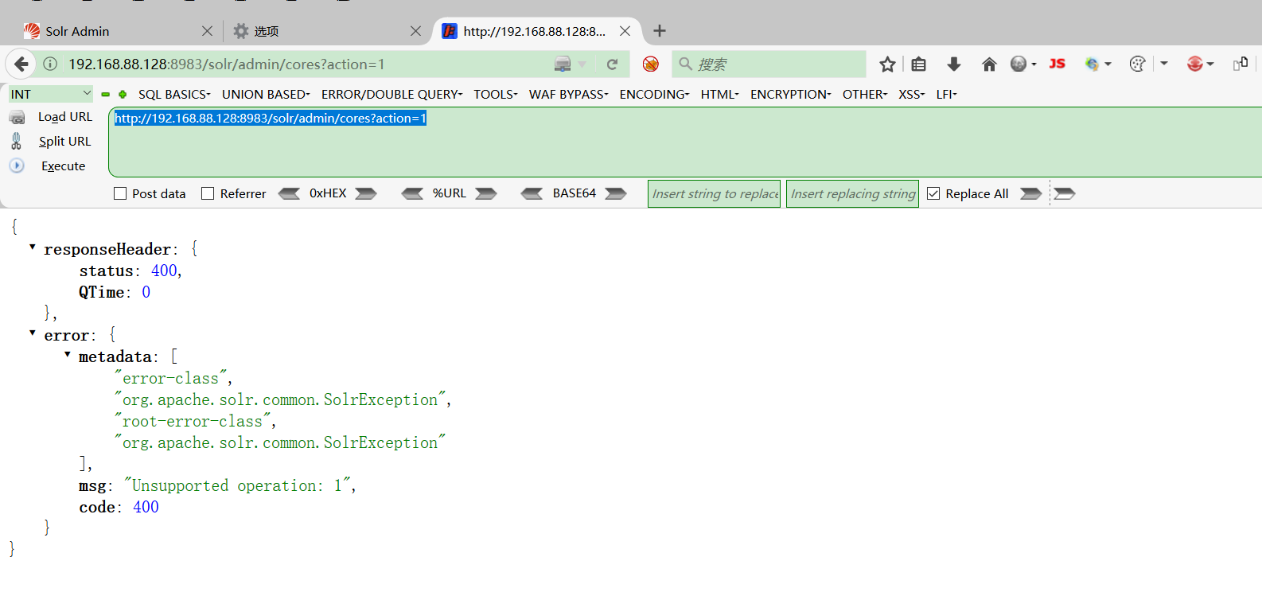Open address bar history dropdown arrow
This screenshot has height=596, width=1262.
click(582, 64)
